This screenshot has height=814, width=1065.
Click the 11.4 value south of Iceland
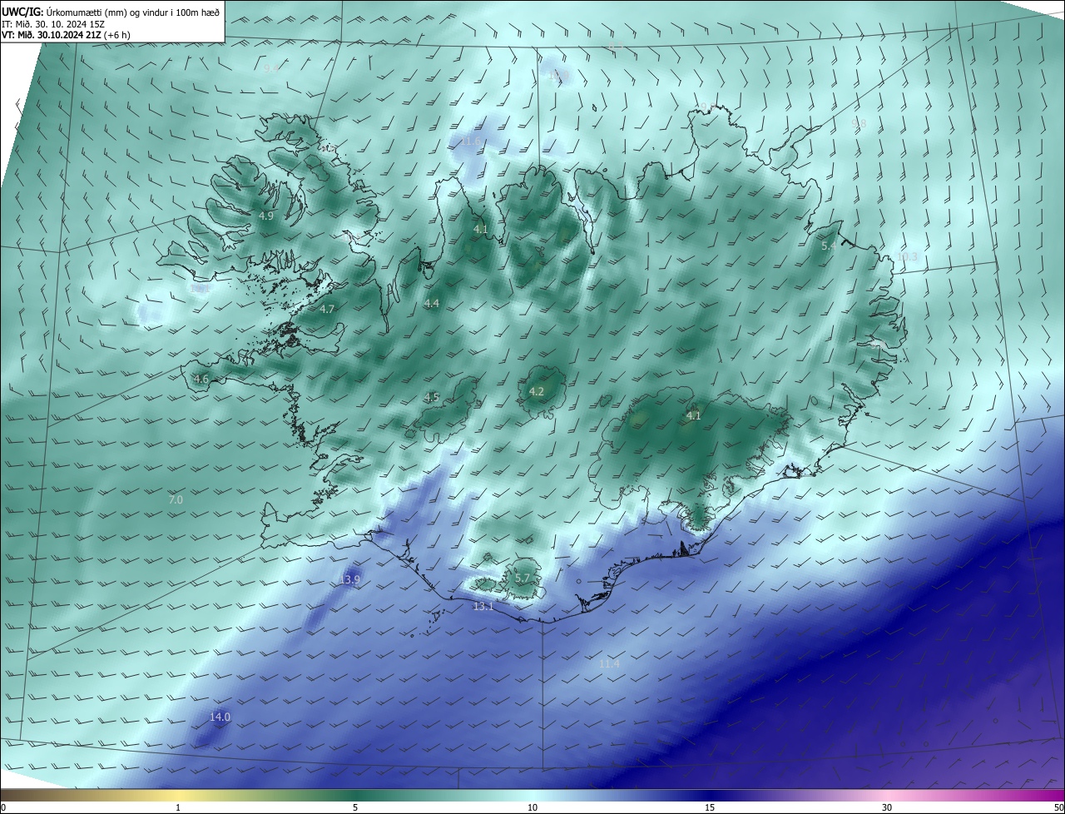609,664
